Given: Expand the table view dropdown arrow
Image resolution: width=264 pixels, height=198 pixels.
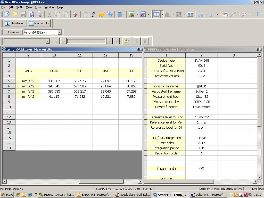Looking at the screenshot, I should pos(162,14).
